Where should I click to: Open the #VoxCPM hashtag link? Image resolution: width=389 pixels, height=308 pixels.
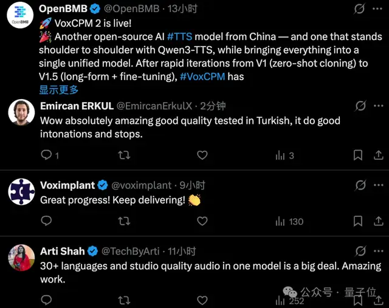pos(204,77)
